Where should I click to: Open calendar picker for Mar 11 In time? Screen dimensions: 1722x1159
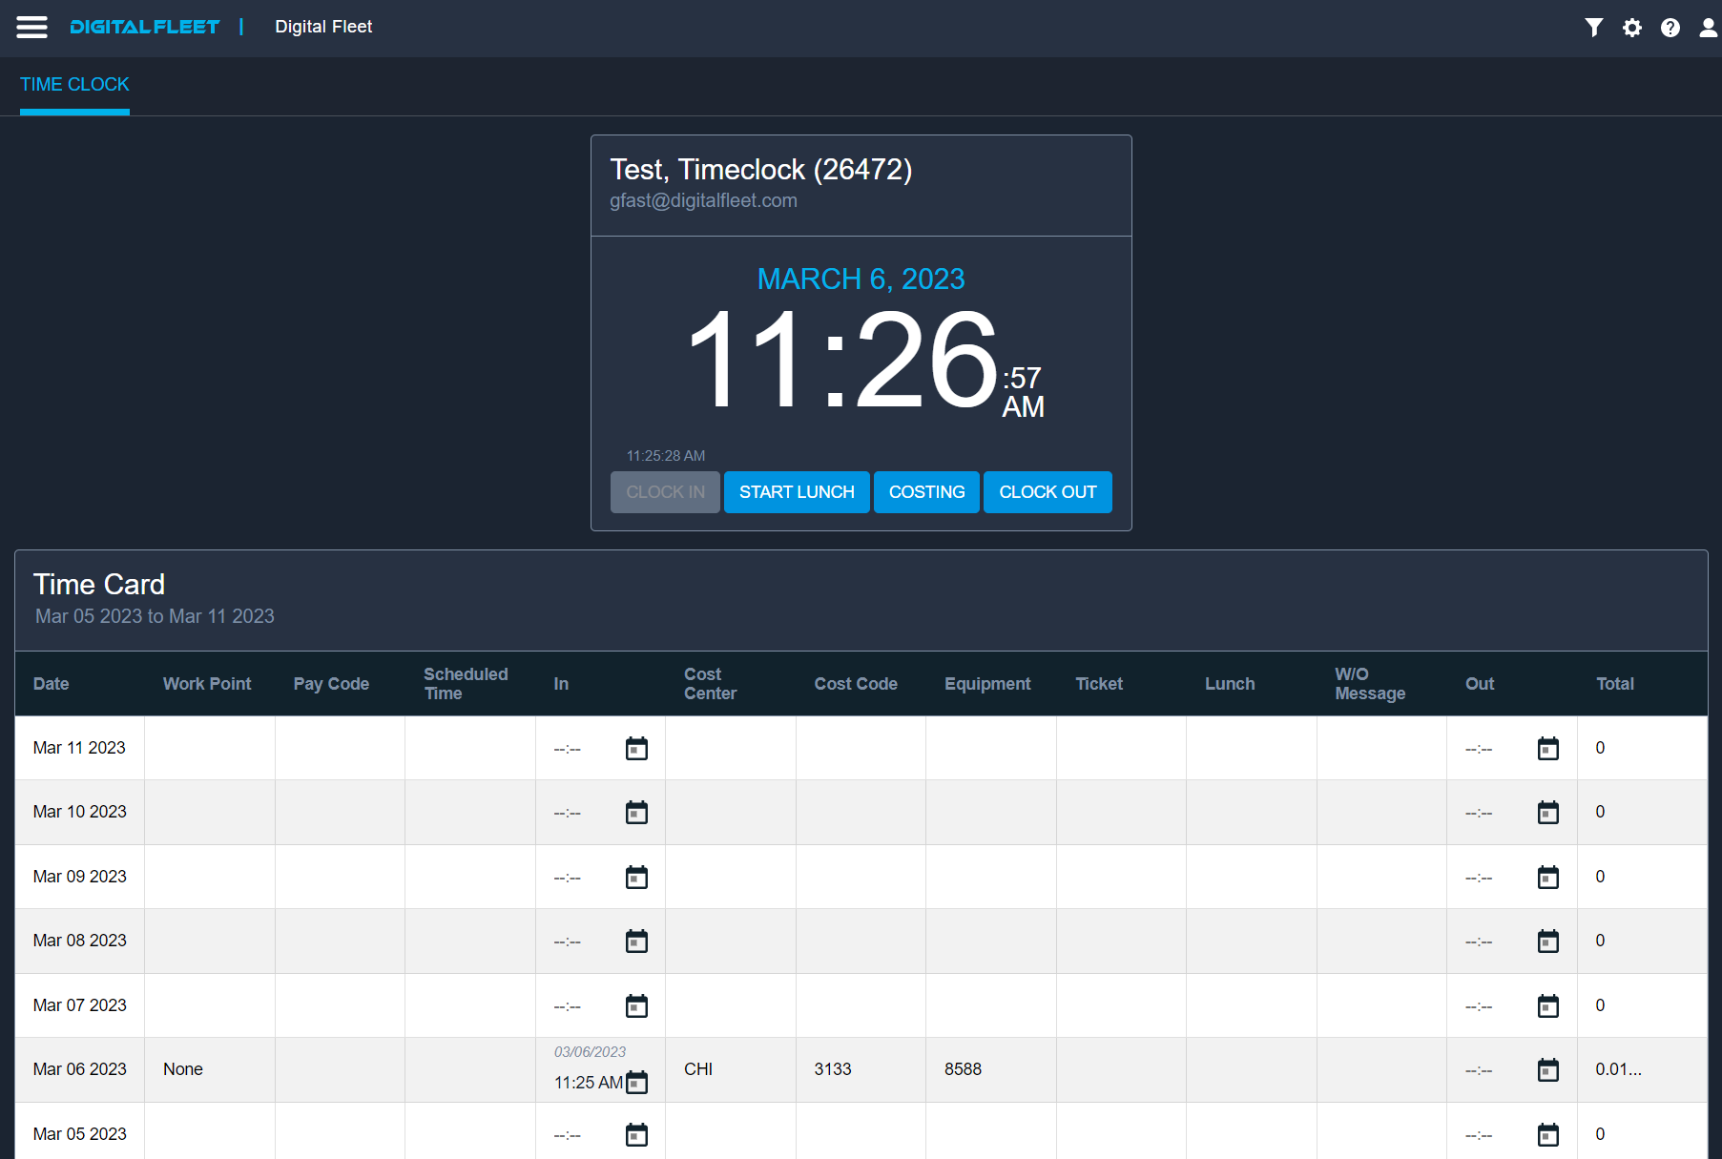635,748
